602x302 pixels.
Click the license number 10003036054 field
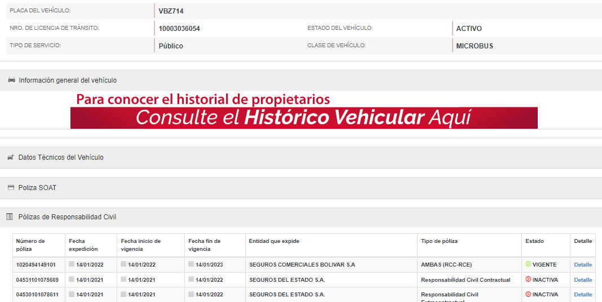click(x=179, y=29)
